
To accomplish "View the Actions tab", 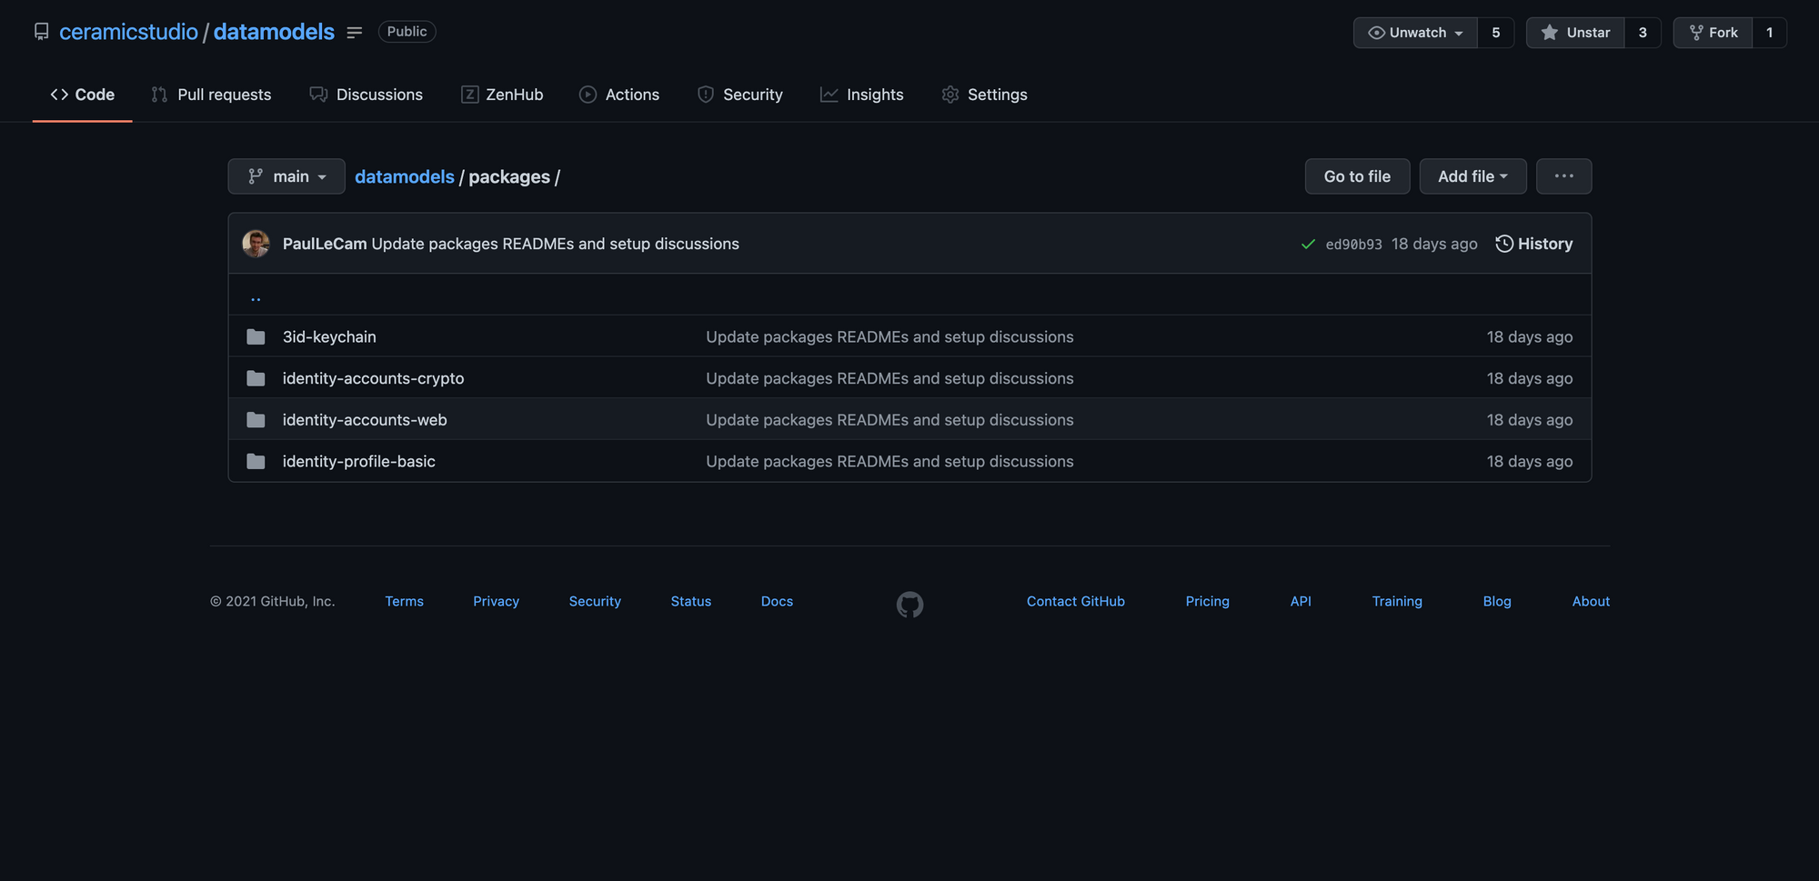I will [x=619, y=95].
